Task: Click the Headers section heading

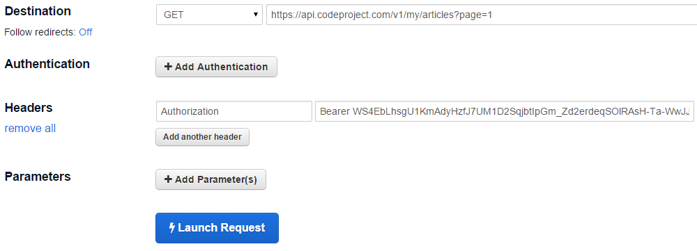Action: (x=29, y=108)
